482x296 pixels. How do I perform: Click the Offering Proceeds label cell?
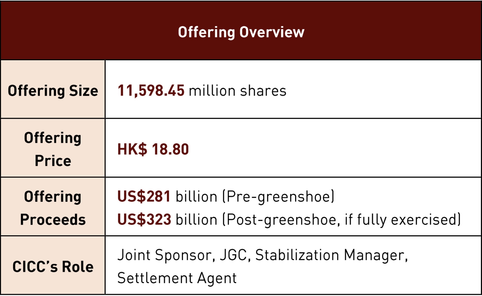[53, 207]
